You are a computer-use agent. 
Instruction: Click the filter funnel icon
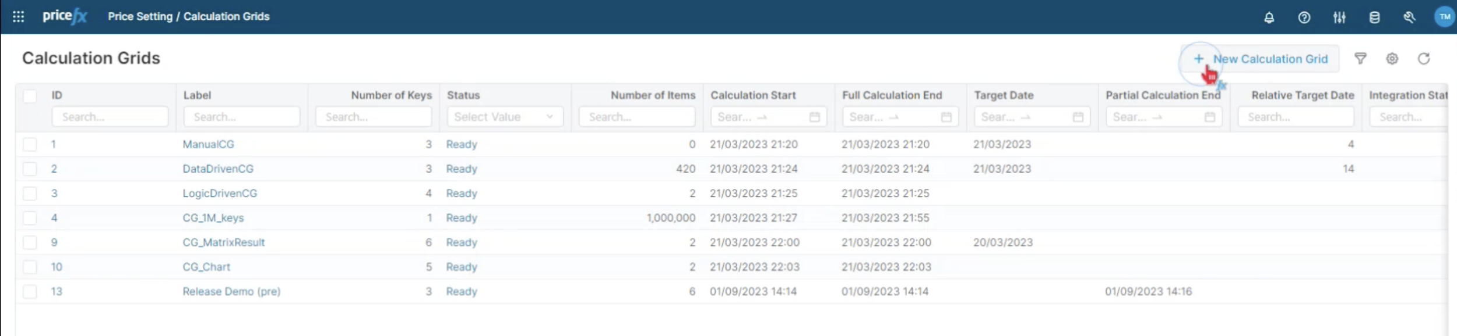click(1360, 59)
